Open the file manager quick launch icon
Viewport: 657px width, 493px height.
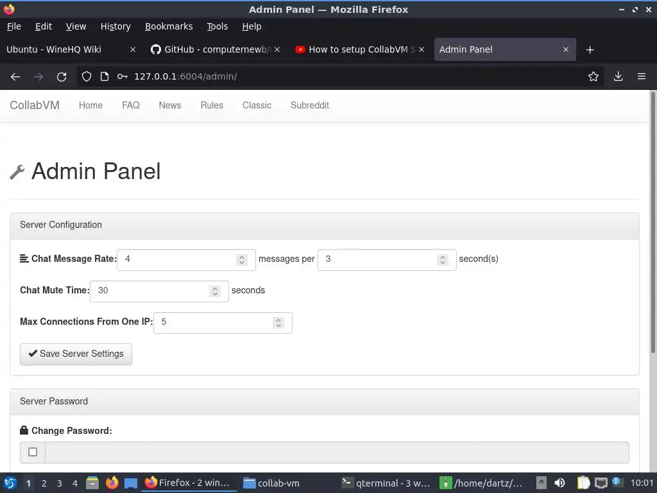92,483
